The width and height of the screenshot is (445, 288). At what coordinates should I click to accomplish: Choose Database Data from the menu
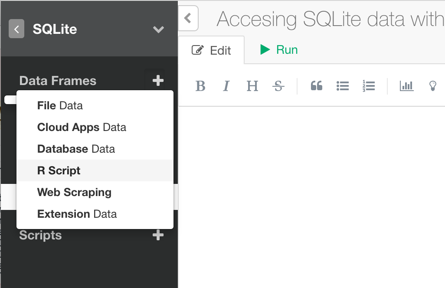95,149
